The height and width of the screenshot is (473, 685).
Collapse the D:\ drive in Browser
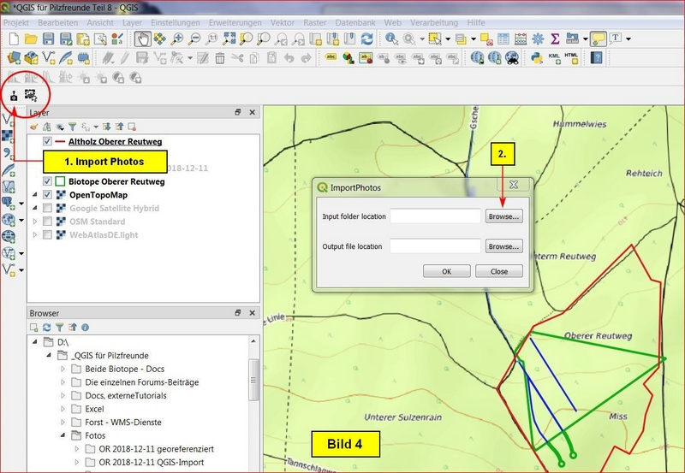point(35,341)
